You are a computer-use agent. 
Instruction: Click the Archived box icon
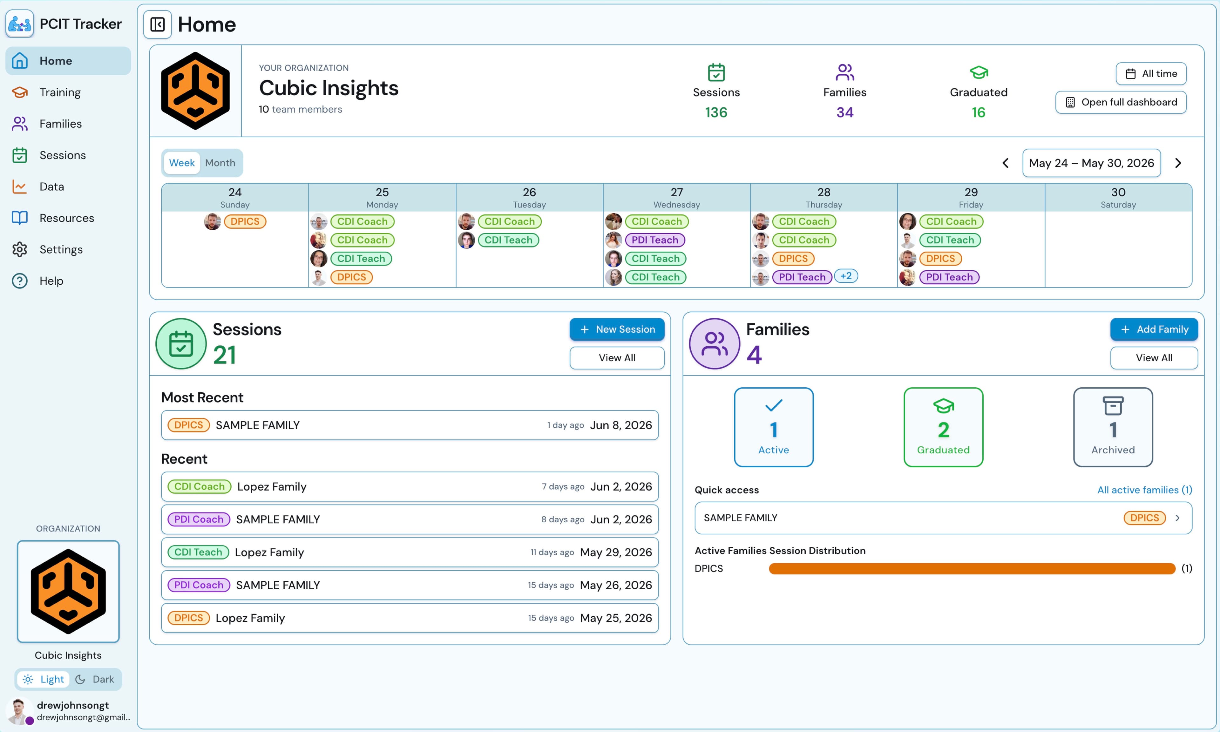point(1113,406)
